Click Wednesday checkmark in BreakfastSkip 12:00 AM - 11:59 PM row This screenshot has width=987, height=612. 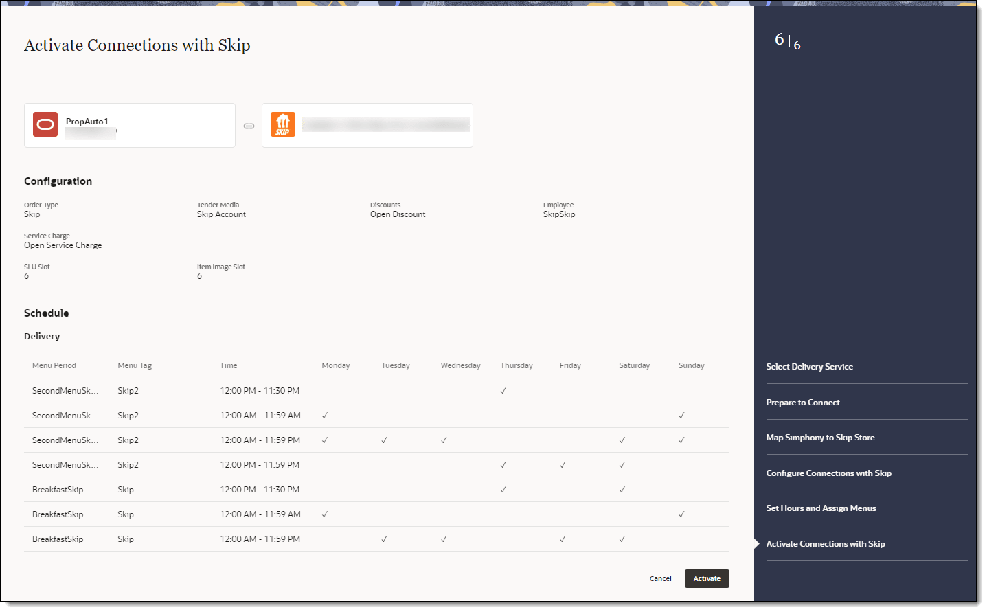pos(444,539)
